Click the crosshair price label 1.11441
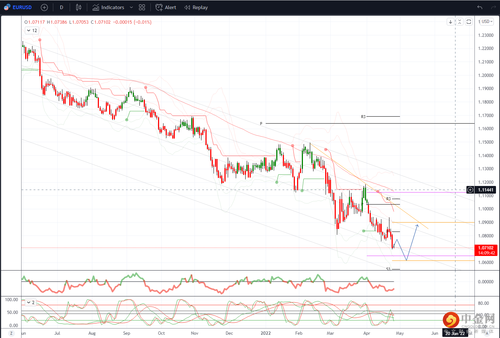The image size is (500, 338). [x=486, y=190]
